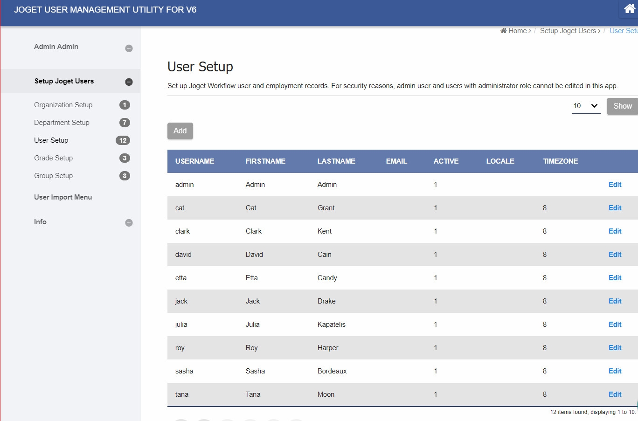Click first name cell 'David'
Viewport: 638px width, 421px height.
254,255
